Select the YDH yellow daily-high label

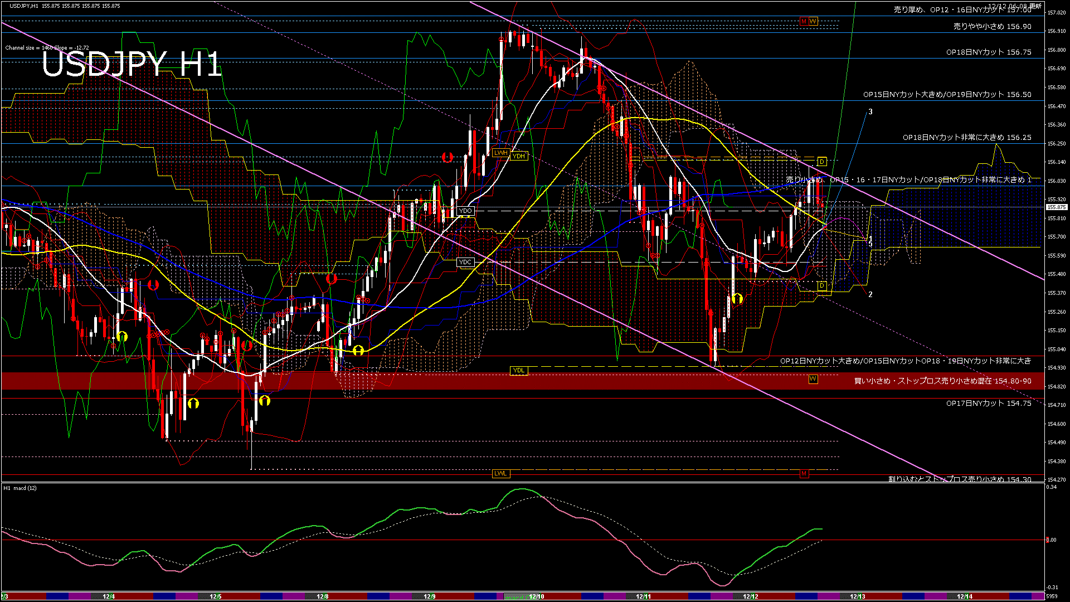[519, 156]
